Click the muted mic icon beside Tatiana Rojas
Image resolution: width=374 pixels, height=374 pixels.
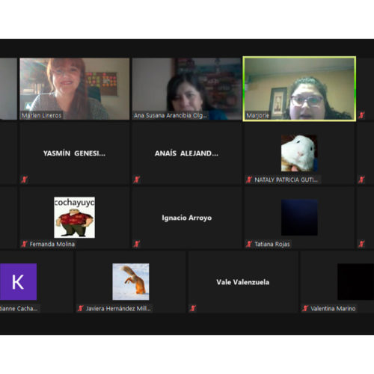(x=249, y=244)
